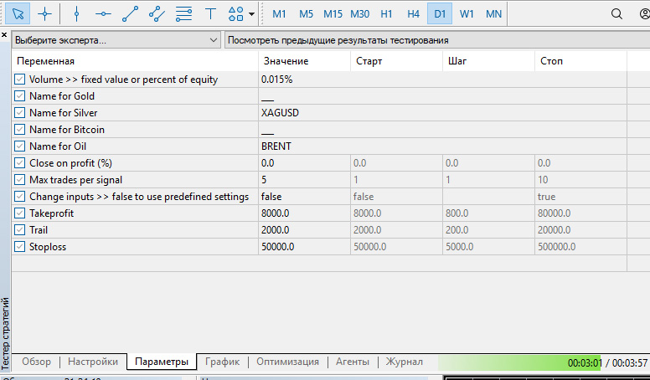Switch to H1 timeframe

click(x=386, y=14)
